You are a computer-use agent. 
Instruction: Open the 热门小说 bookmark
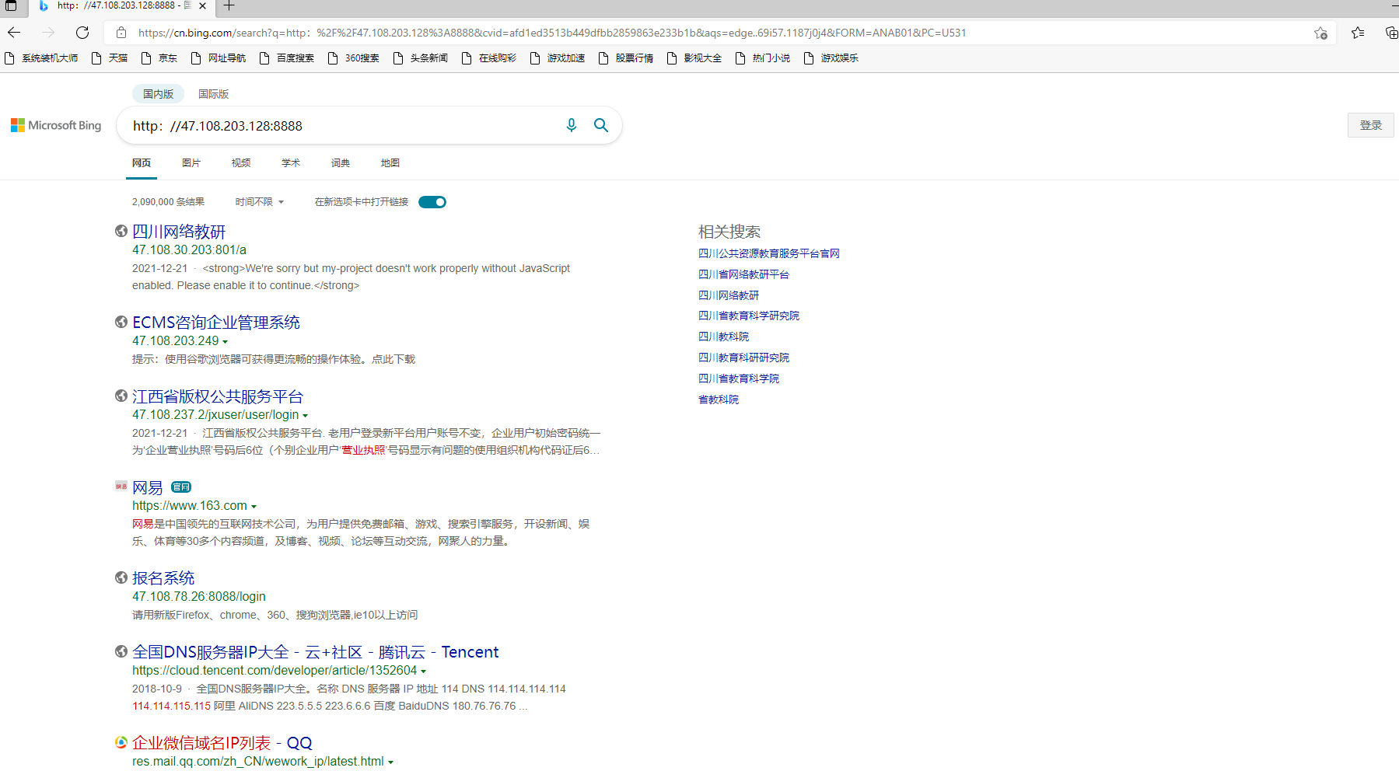[x=763, y=58]
